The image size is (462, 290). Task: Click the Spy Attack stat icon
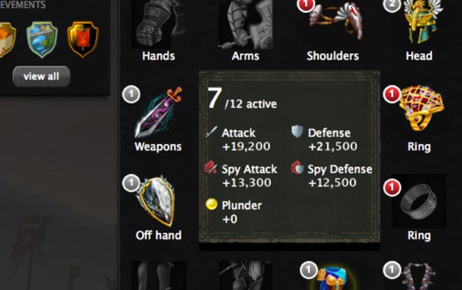(x=211, y=168)
